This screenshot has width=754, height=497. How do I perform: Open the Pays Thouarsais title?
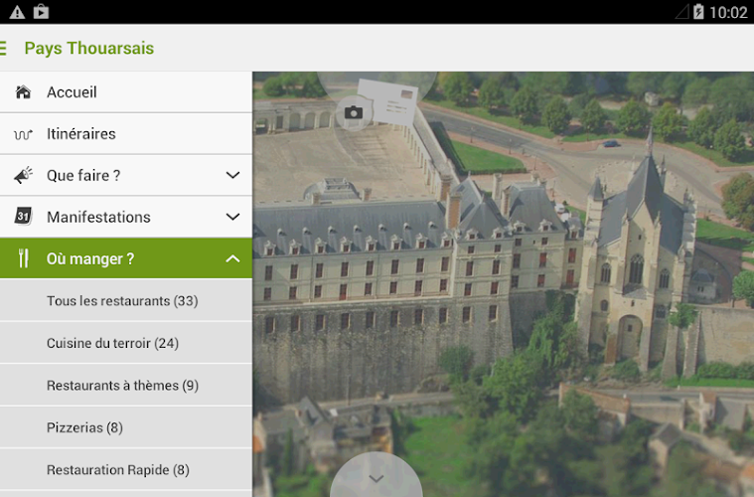89,48
